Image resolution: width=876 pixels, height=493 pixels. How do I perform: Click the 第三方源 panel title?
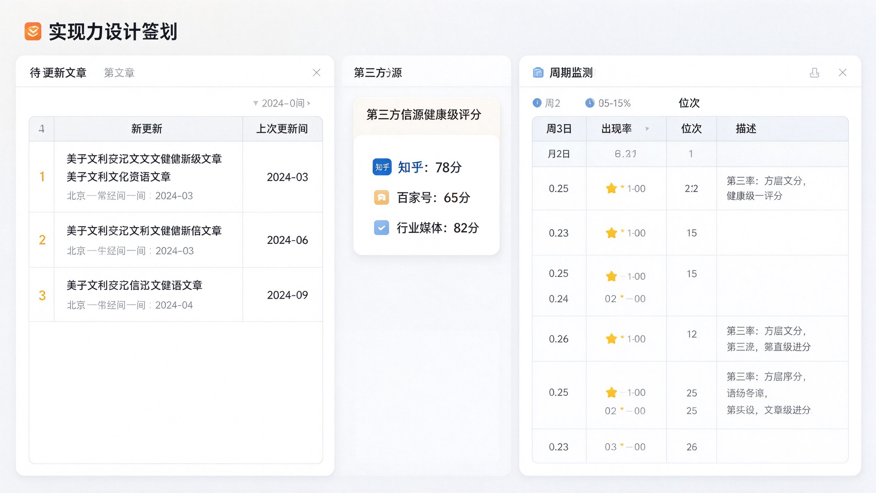[378, 73]
